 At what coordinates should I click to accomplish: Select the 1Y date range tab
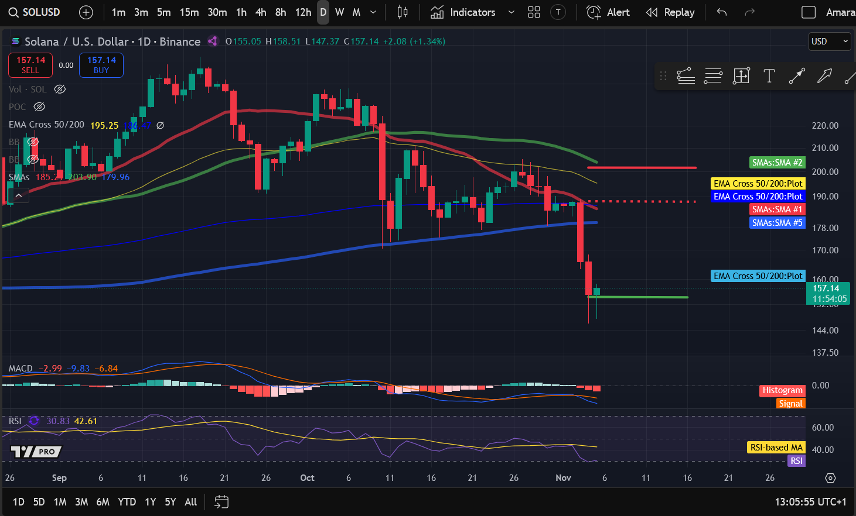(x=150, y=501)
